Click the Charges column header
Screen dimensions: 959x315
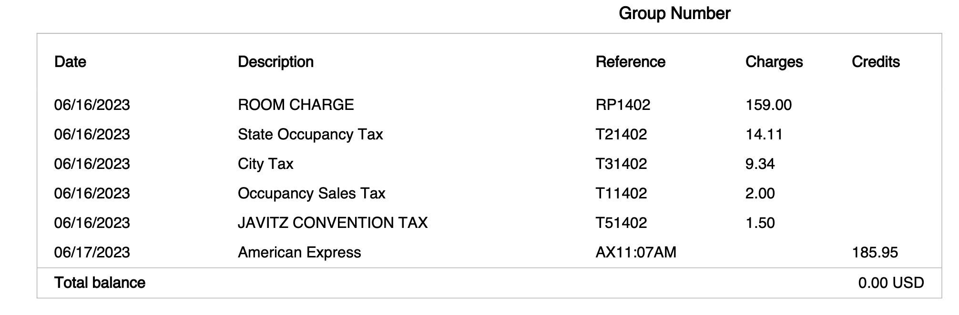(774, 62)
